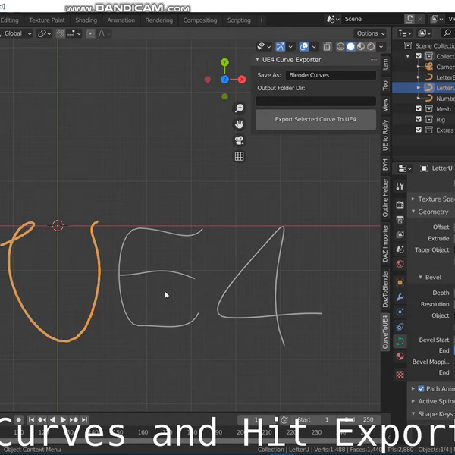Screen dimensions: 455x455
Task: Collapse the Bevel subpanel
Action: [420, 277]
